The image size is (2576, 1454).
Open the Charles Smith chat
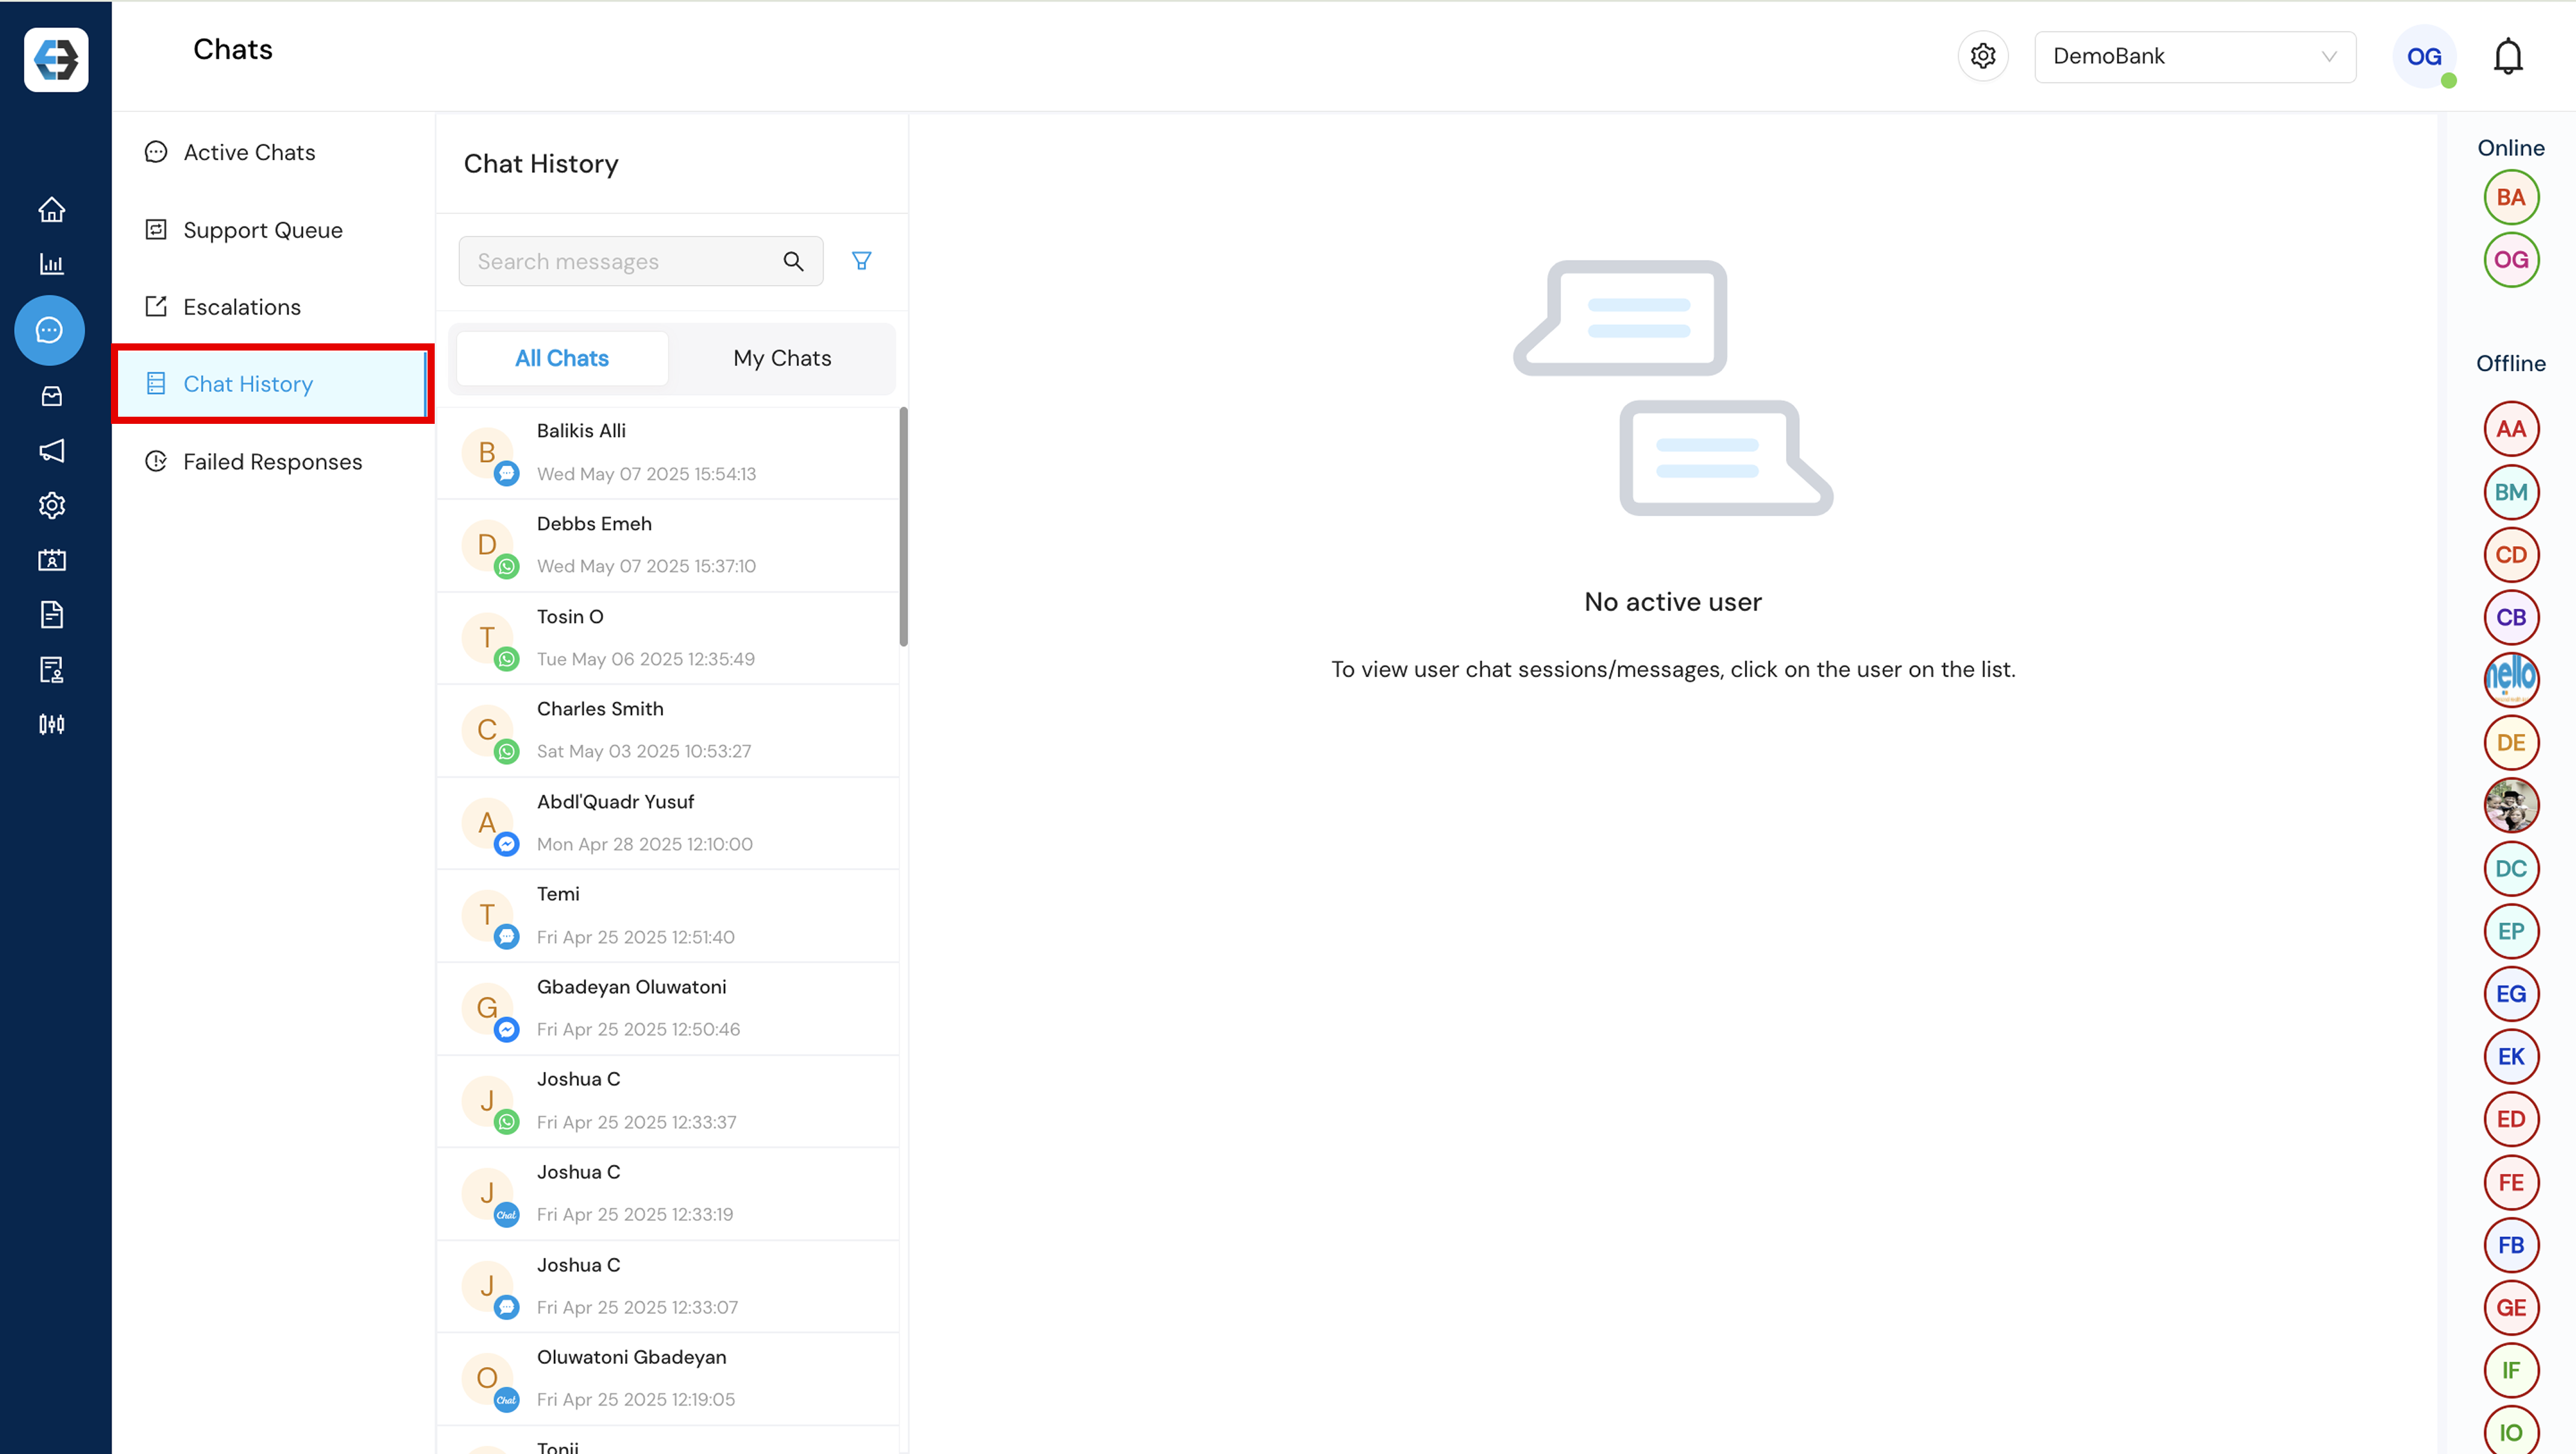[x=668, y=730]
